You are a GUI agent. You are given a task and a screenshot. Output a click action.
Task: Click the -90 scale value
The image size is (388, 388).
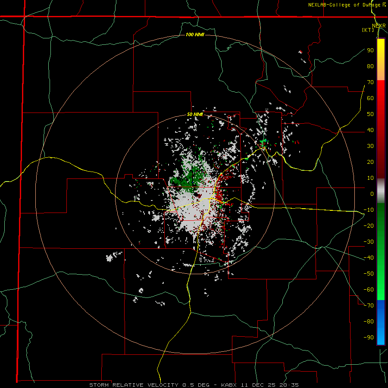(x=369, y=338)
